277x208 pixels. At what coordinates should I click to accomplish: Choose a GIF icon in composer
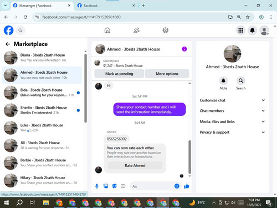click(x=123, y=186)
